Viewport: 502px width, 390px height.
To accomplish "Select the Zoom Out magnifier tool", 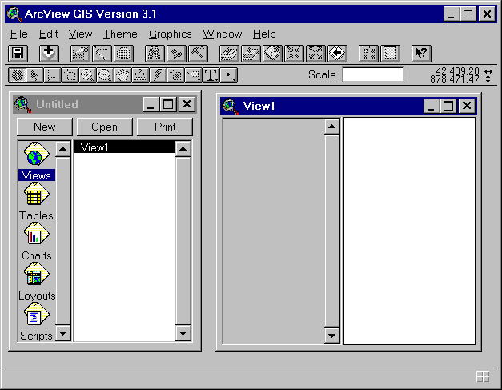I will [105, 75].
